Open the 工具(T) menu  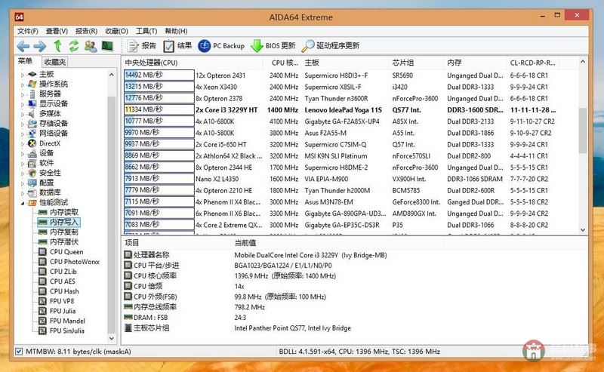tap(146, 31)
